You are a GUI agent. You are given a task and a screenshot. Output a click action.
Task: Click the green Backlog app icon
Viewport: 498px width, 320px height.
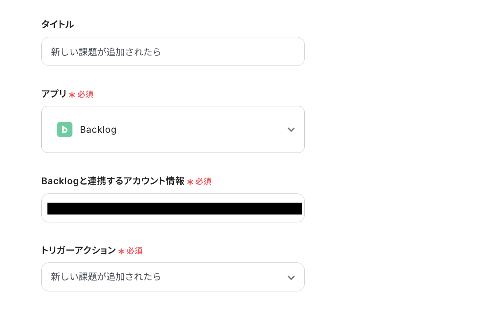[65, 130]
